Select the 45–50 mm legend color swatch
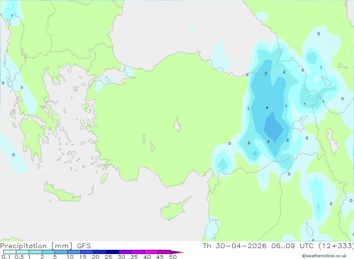The image size is (354, 259). (x=164, y=252)
